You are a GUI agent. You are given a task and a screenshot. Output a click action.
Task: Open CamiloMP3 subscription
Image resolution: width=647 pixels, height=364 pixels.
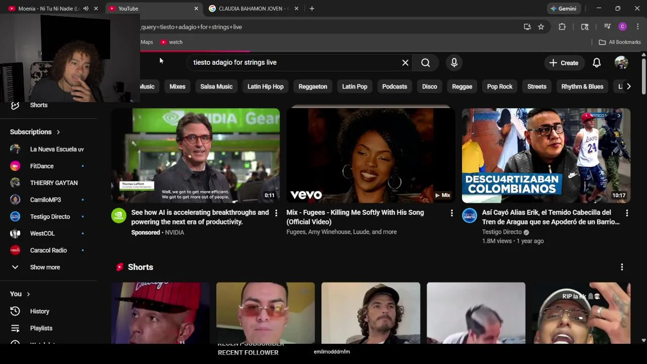click(x=49, y=200)
